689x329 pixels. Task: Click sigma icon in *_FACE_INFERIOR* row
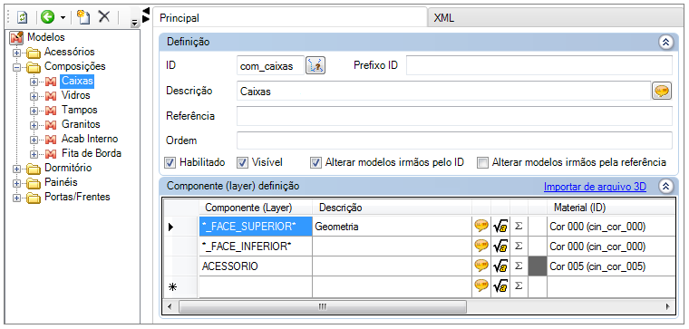pyautogui.click(x=519, y=247)
